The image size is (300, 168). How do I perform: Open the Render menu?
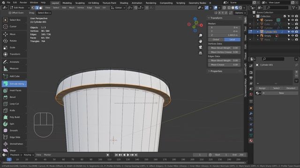click(x=23, y=3)
